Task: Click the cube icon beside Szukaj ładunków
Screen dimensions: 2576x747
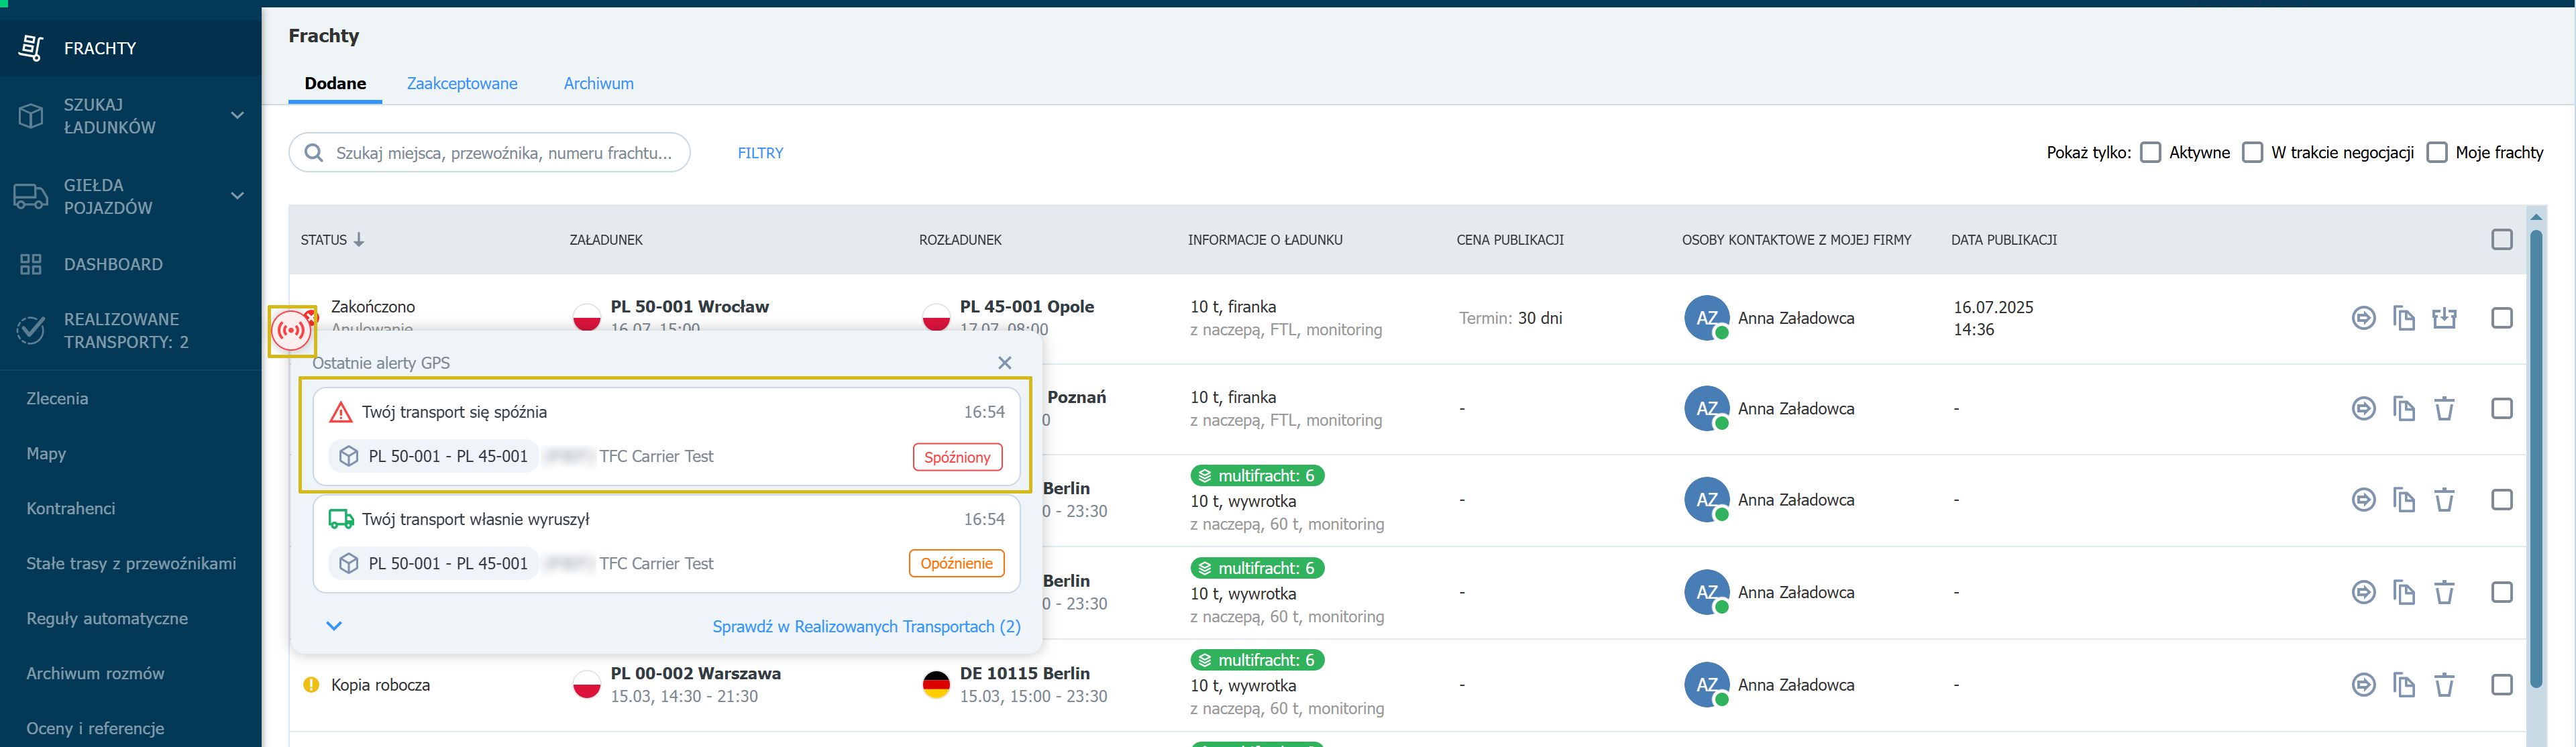Action: pyautogui.click(x=31, y=116)
